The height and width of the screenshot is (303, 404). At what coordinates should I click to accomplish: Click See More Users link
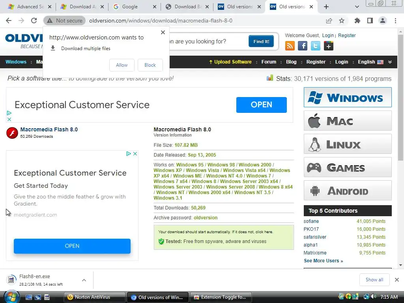[324, 261]
